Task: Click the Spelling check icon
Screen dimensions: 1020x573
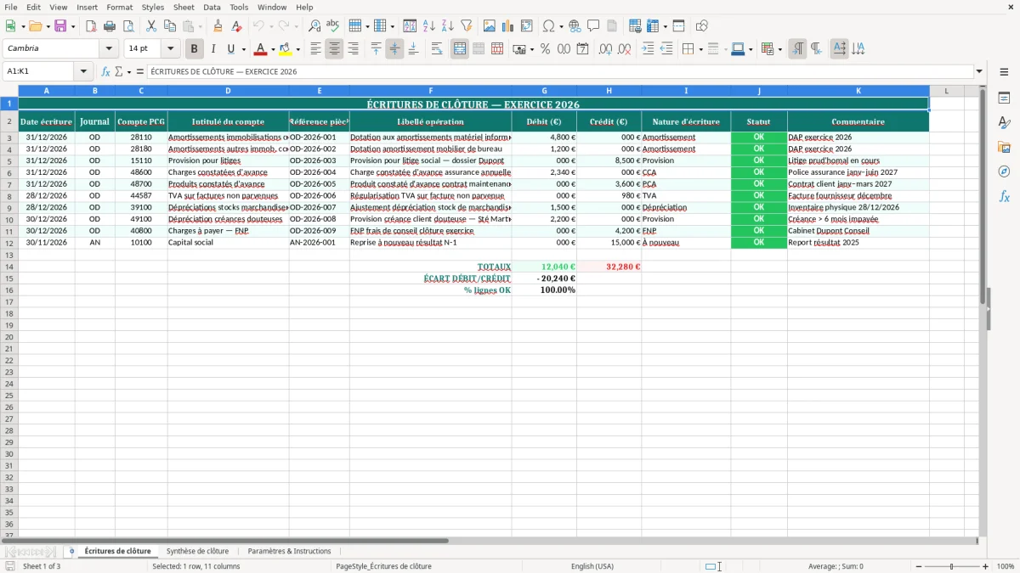Action: tap(333, 26)
